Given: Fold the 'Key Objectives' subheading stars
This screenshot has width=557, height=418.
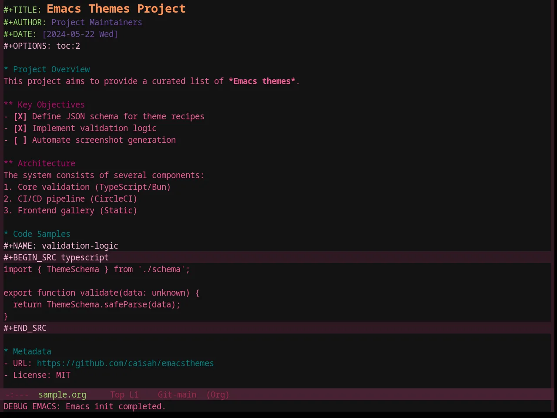Looking at the screenshot, I should (x=8, y=105).
